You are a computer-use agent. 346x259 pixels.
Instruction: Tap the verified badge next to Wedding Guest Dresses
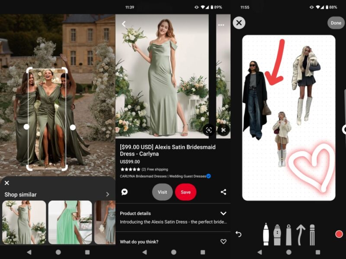pos(208,176)
